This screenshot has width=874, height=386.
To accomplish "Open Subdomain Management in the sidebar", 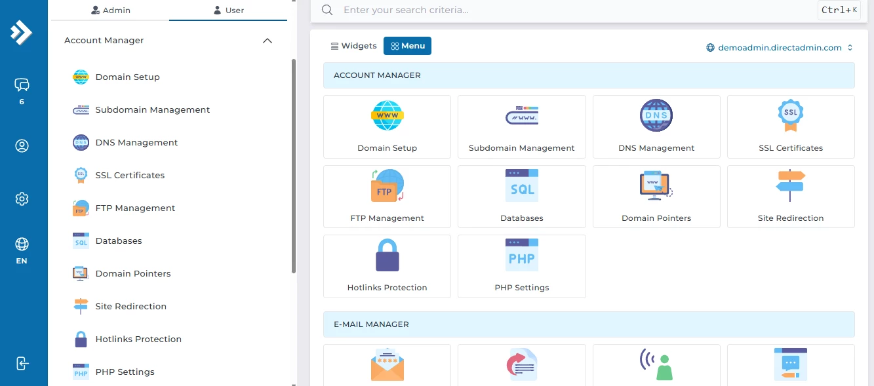I will [152, 110].
